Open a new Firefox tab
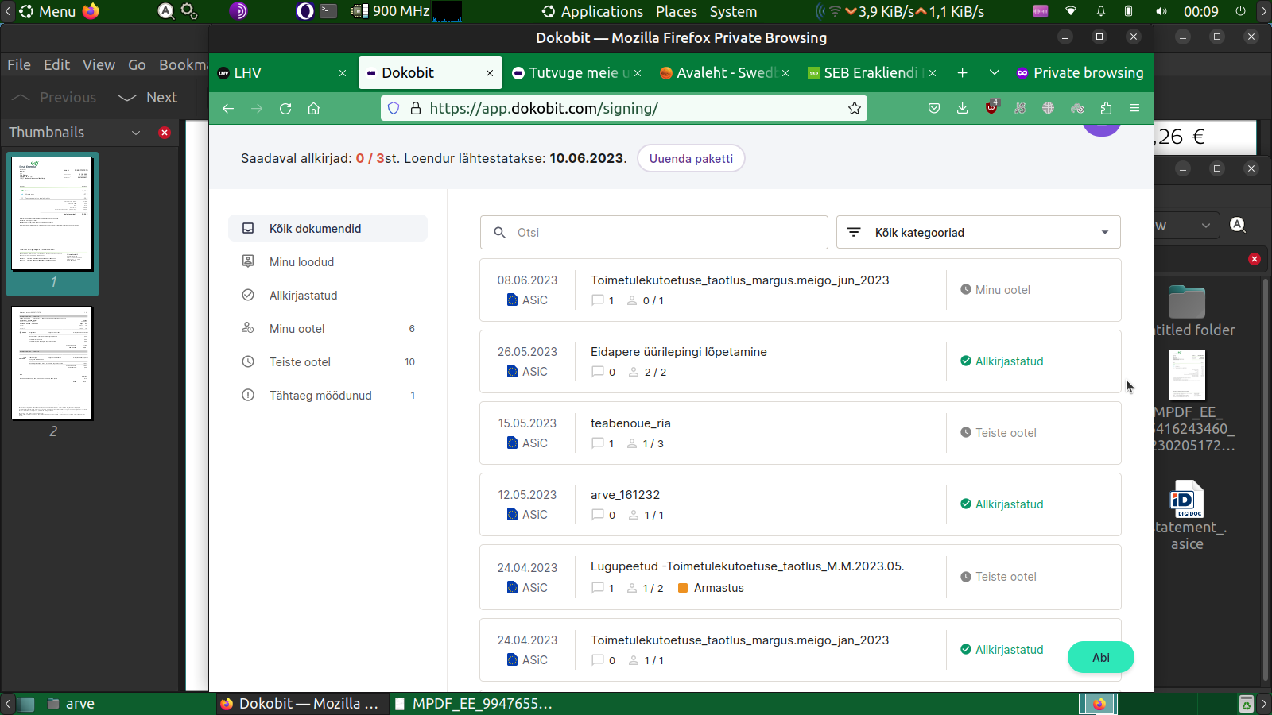Viewport: 1272px width, 715px height. pyautogui.click(x=962, y=73)
